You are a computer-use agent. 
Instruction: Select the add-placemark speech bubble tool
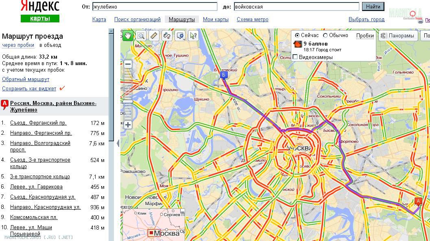tap(180, 36)
